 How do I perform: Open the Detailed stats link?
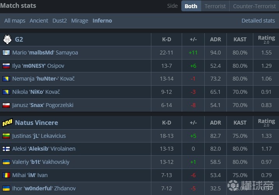coord(258,21)
